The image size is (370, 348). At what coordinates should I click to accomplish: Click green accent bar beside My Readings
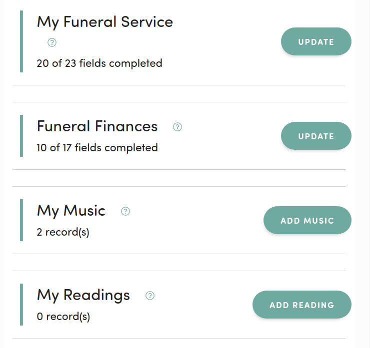21,304
